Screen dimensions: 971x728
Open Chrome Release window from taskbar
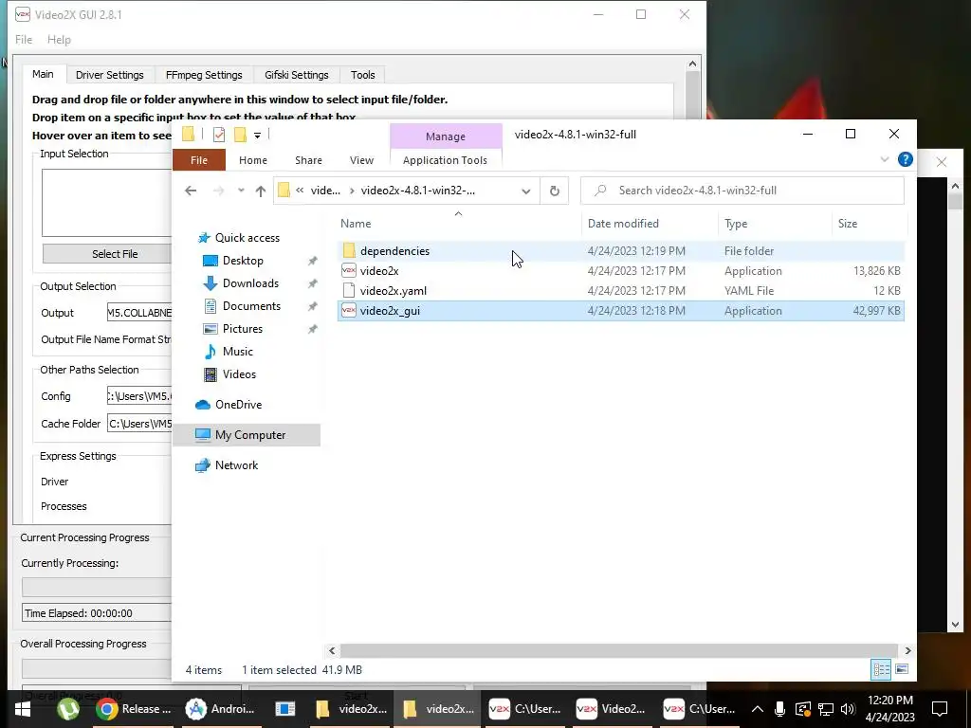[x=136, y=709]
